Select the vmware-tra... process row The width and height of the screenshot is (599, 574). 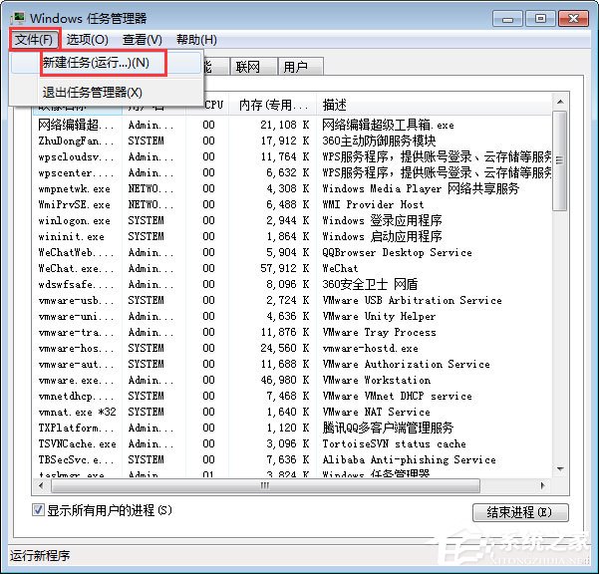[x=292, y=332]
